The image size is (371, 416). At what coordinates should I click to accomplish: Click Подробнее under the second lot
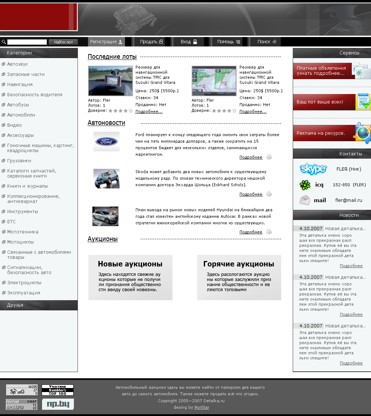pos(253,111)
